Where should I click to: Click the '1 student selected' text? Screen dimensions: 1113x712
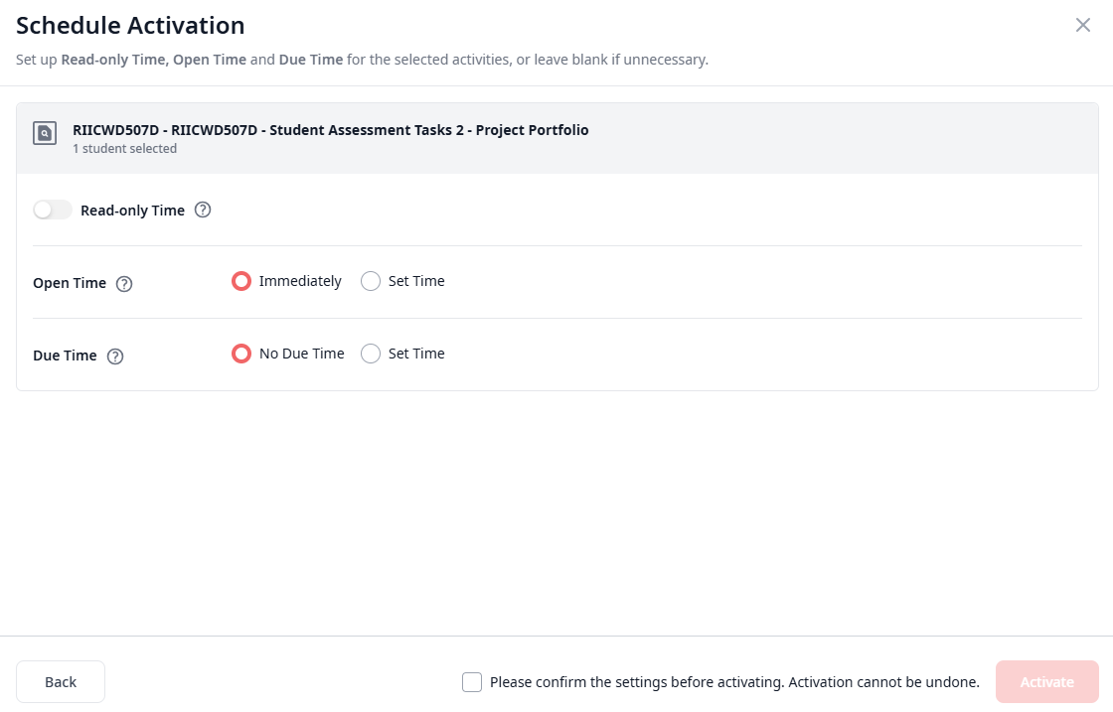tap(124, 149)
